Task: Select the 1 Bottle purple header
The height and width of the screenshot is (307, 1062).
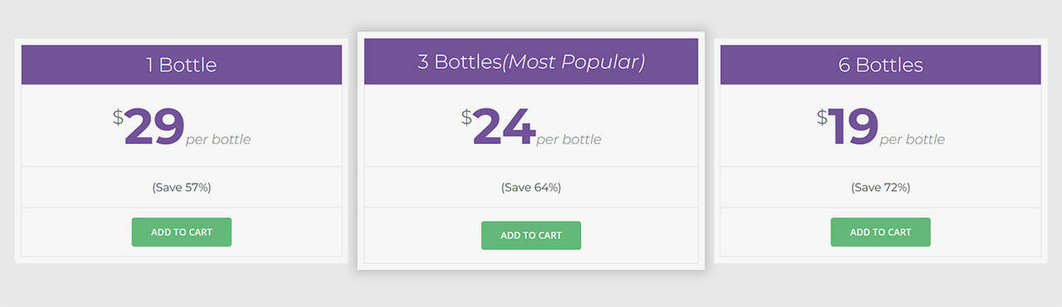Action: (x=182, y=65)
